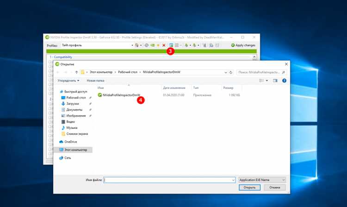This screenshot has height=207, width=347.
Task: Click the refresh icon beside address bar
Action: (x=231, y=72)
